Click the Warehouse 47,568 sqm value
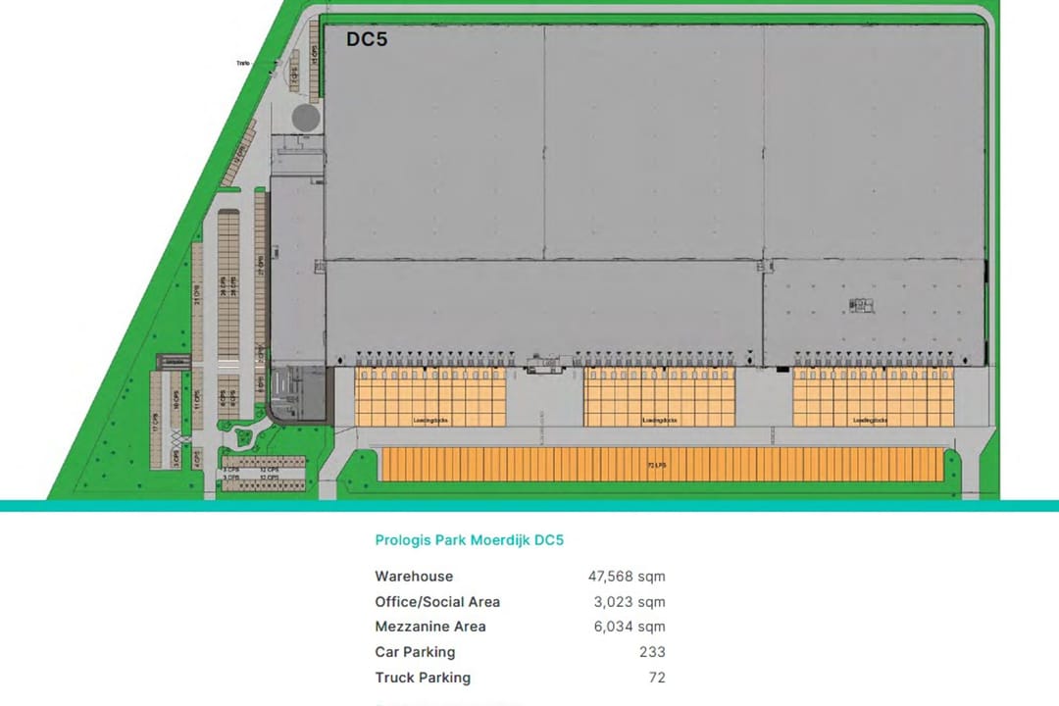This screenshot has height=706, width=1059. coord(626,577)
